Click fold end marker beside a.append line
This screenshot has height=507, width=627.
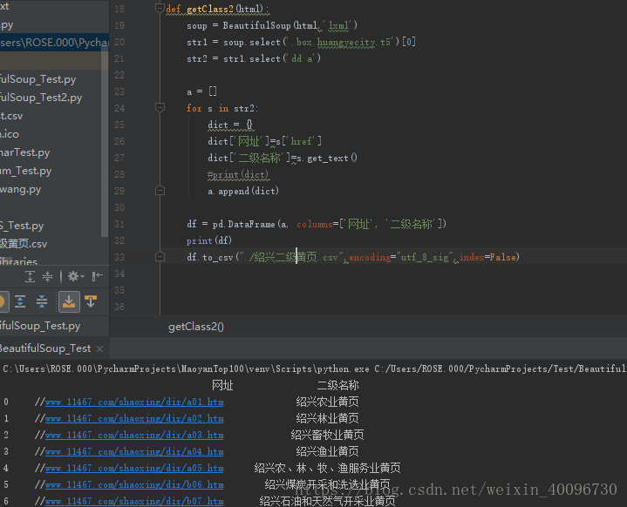[160, 191]
